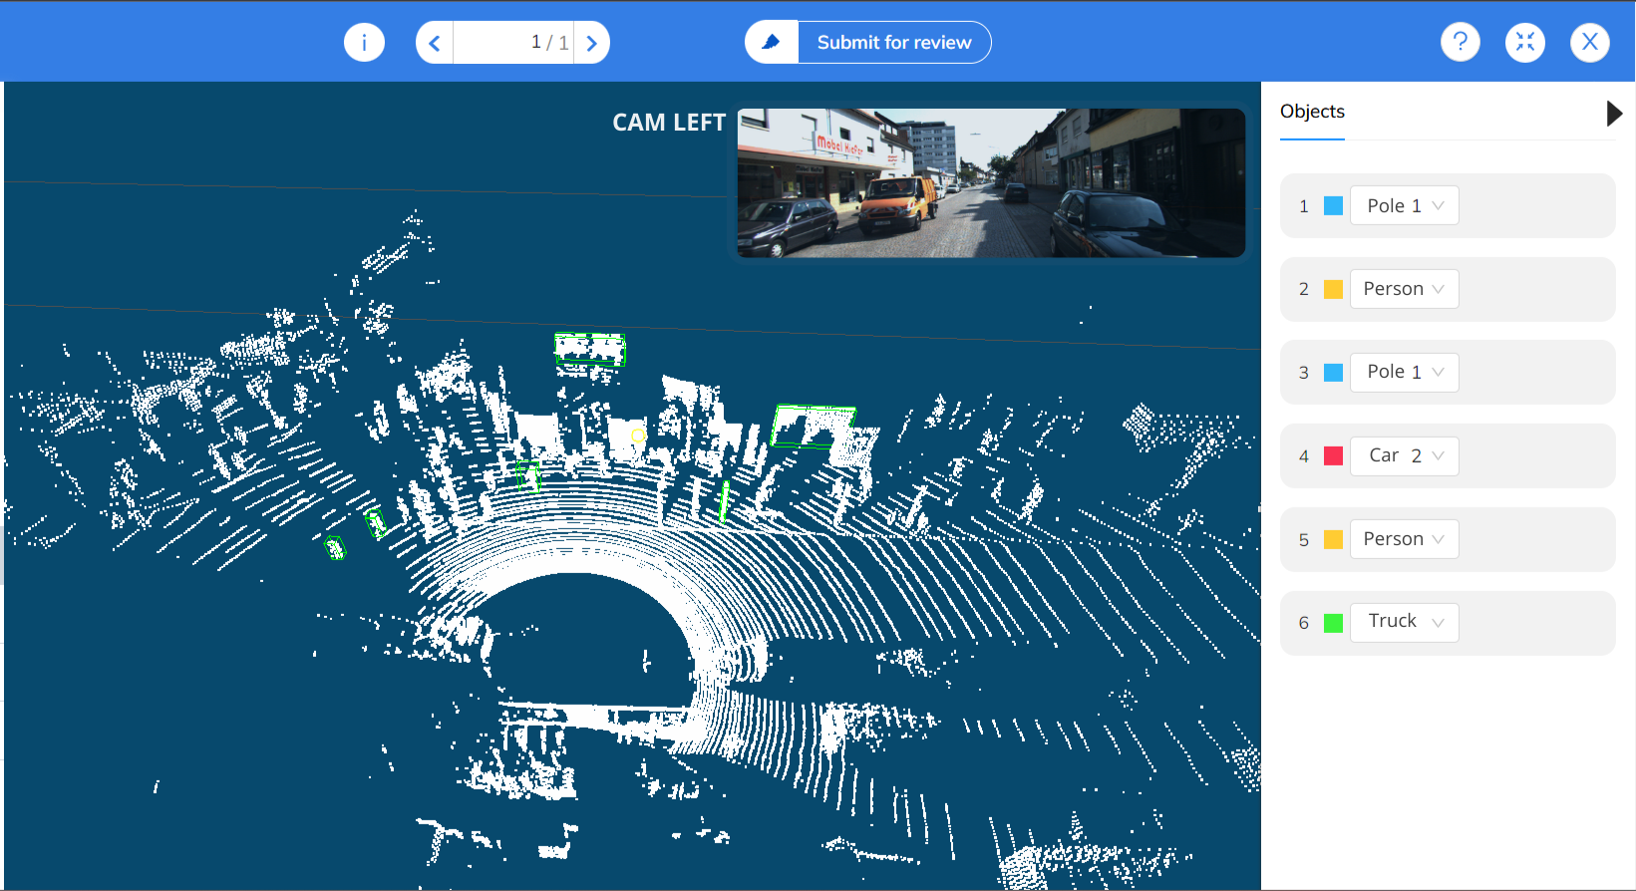Collapse the Objects panel with the triangle

click(1614, 114)
